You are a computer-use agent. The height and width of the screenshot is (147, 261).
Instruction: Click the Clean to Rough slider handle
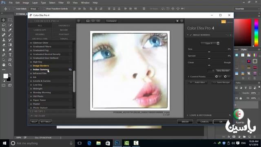tap(209, 65)
